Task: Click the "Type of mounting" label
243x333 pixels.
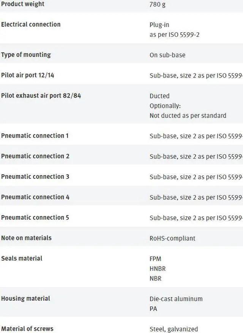Action: [x=26, y=55]
